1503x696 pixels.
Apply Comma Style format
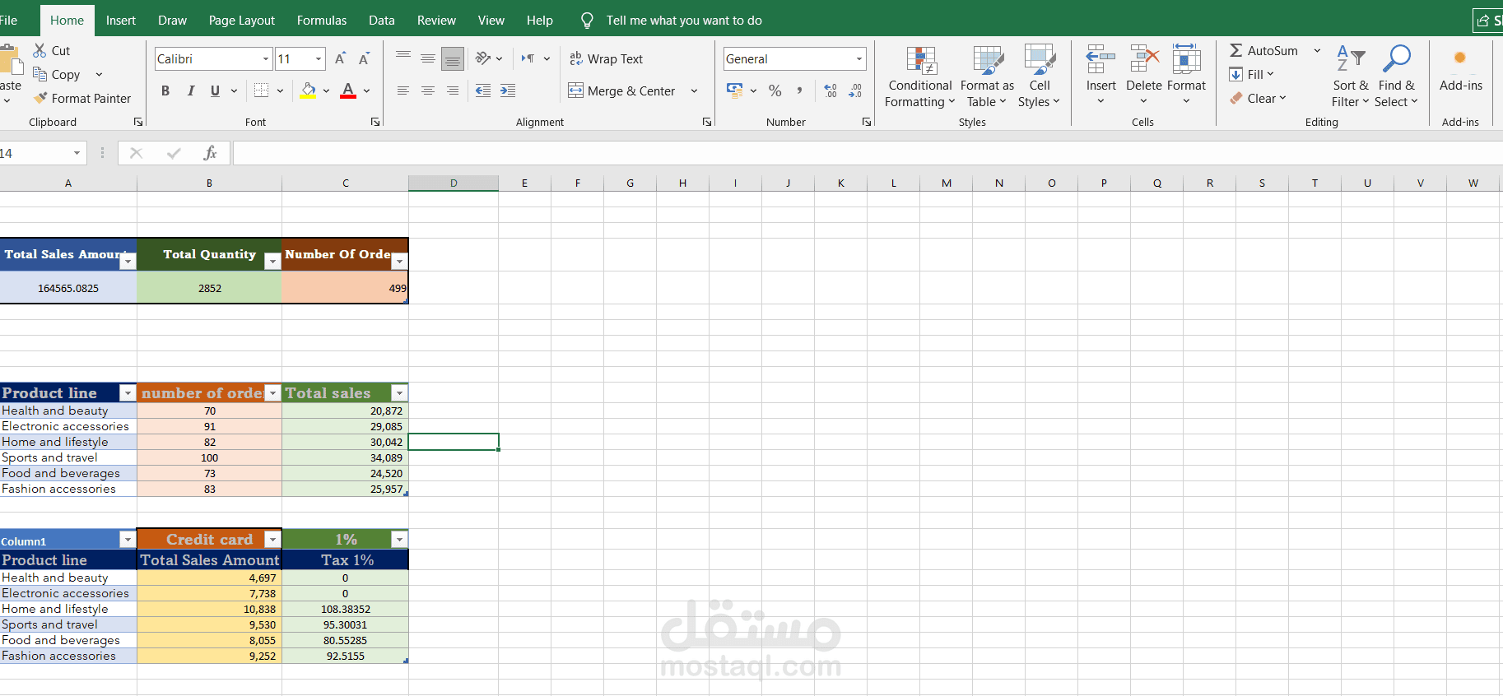(x=799, y=90)
